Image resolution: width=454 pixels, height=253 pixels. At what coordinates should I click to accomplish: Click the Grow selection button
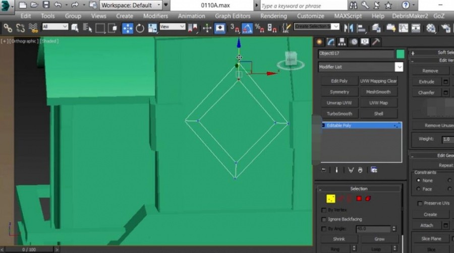click(x=379, y=239)
